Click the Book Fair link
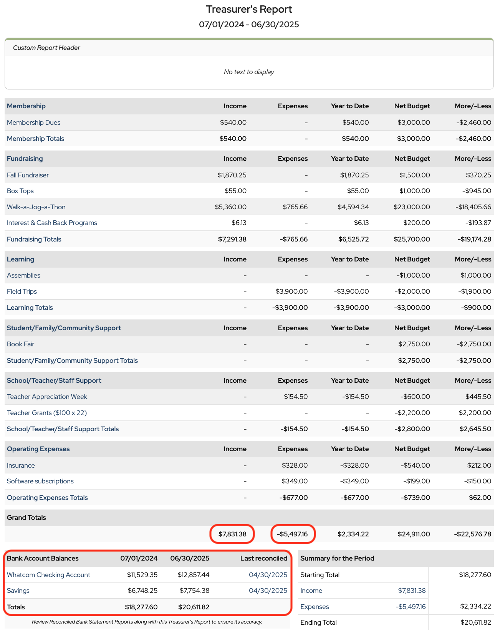500x632 pixels. point(20,344)
